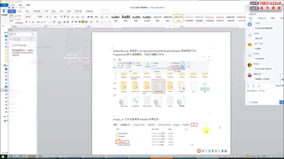The image size is (284, 159).
Task: Select the chat tab in live panel
Action: 251,18
